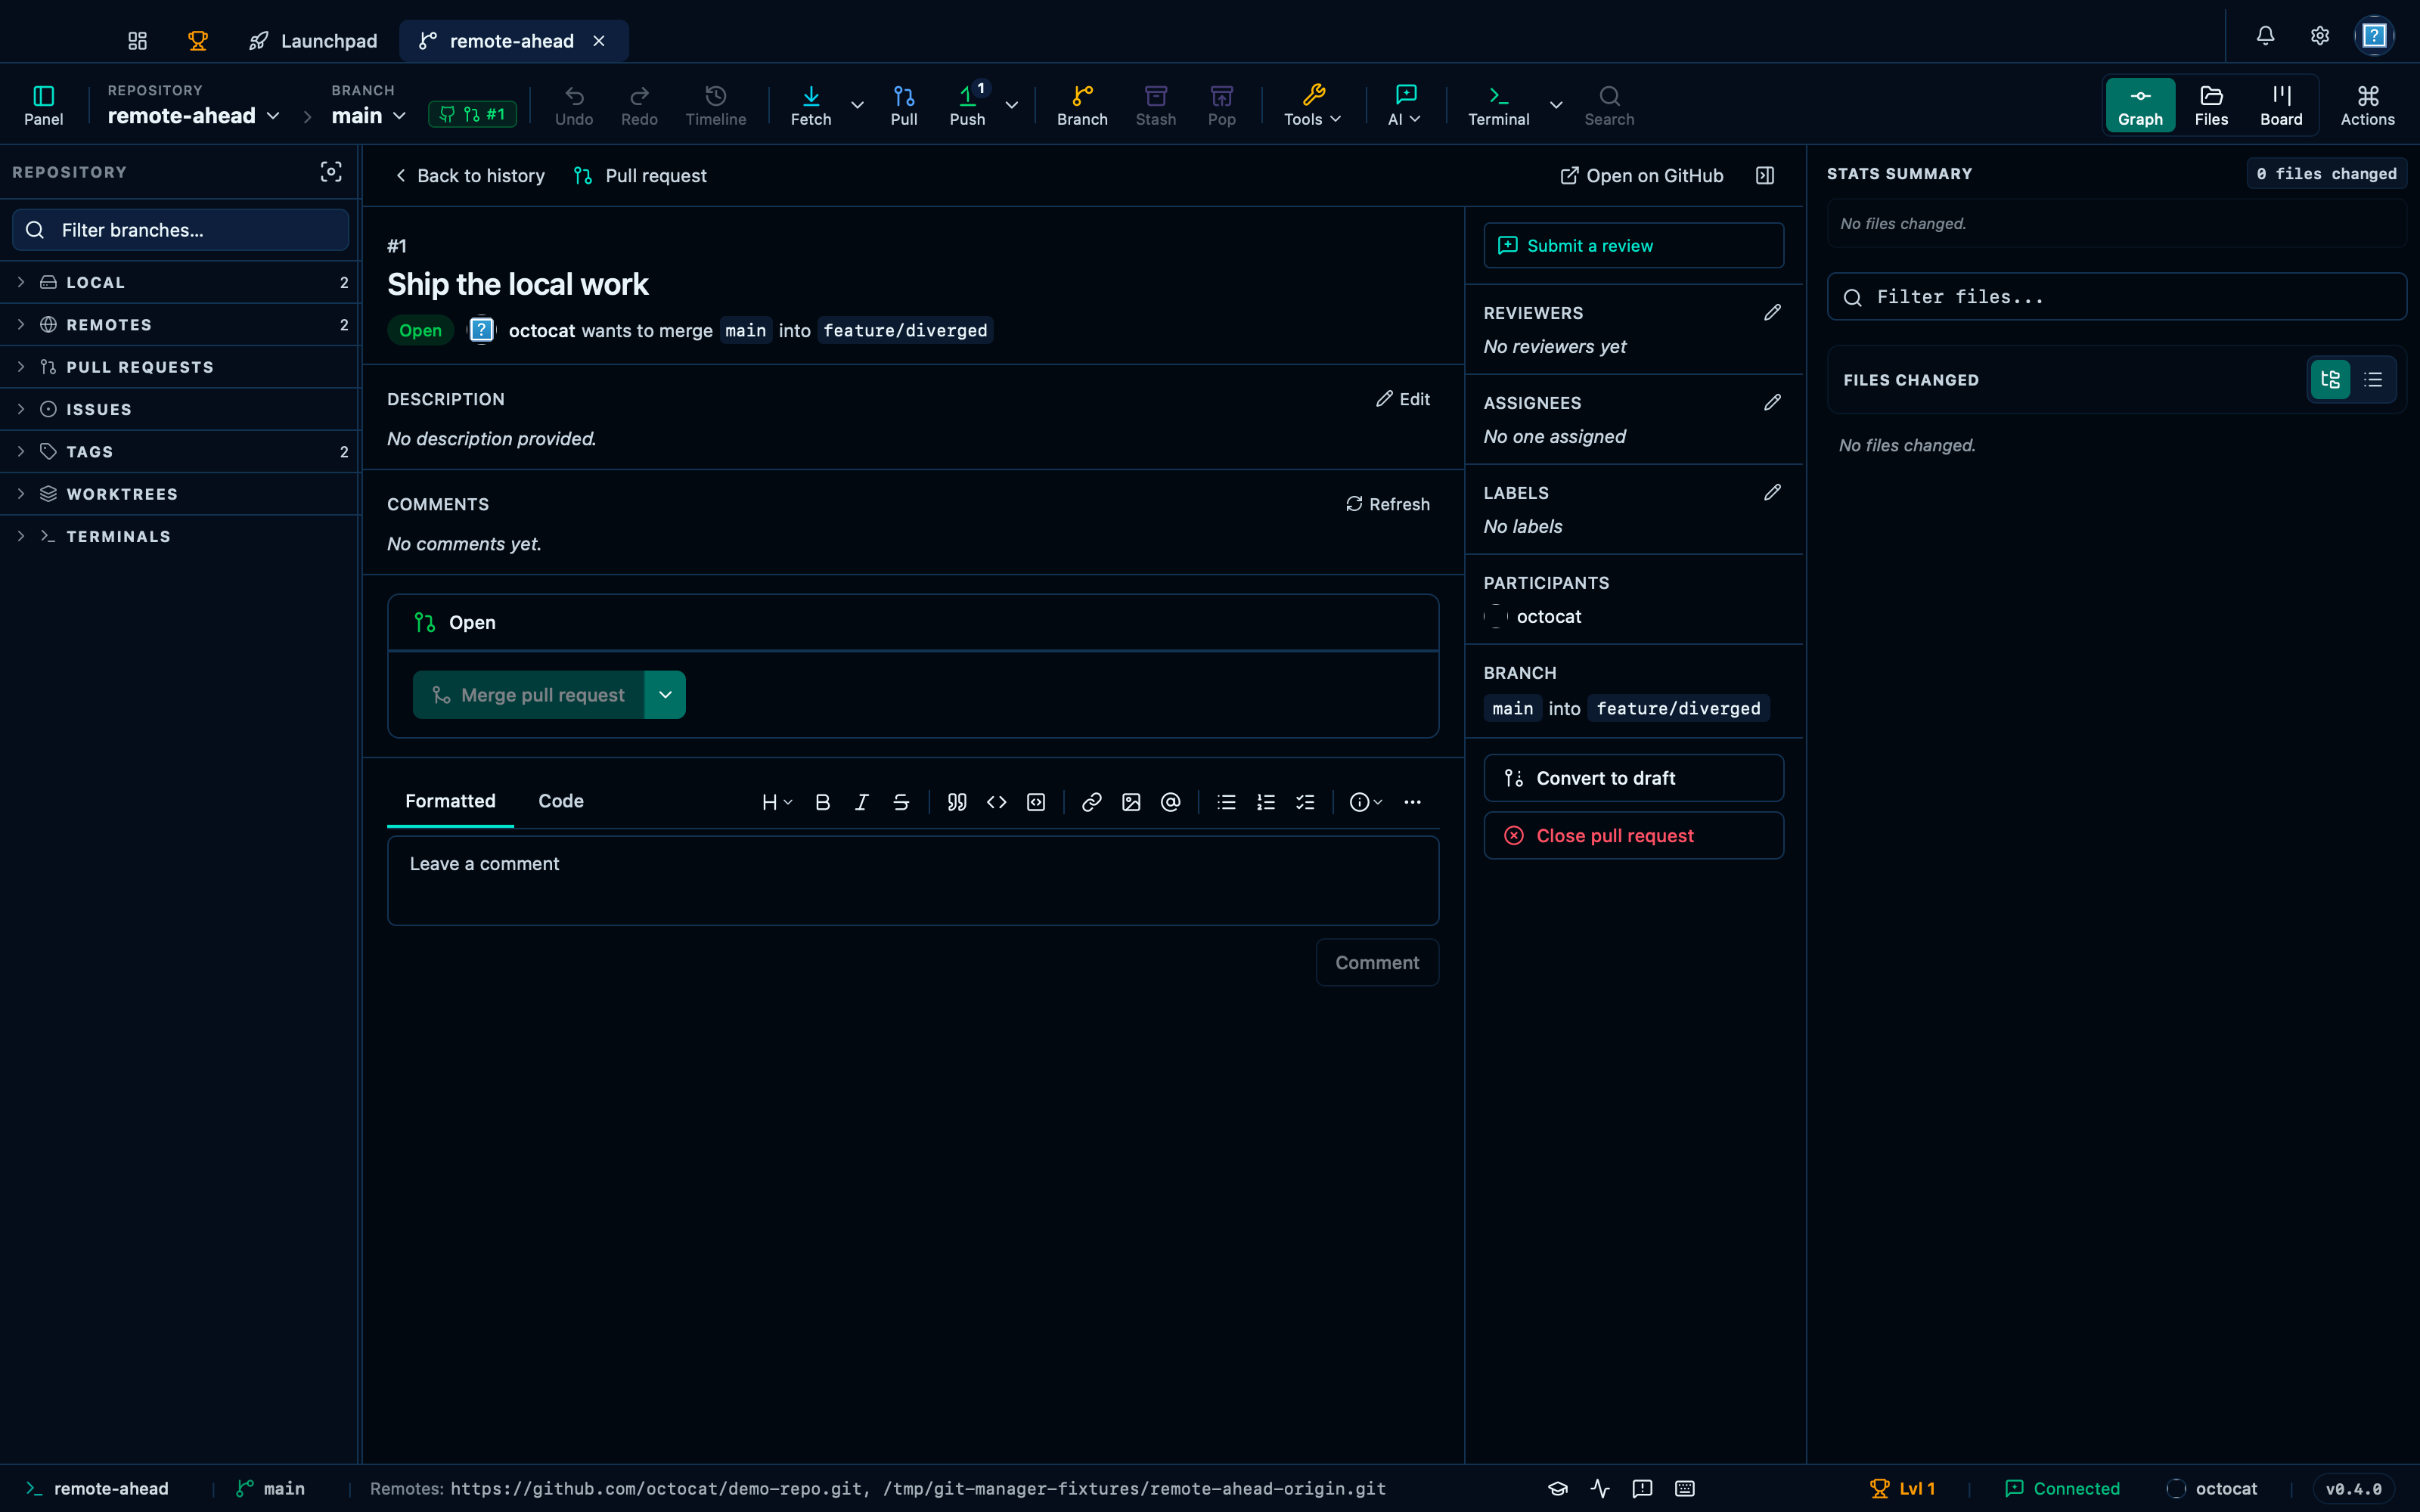Switch to Files view
This screenshot has height=1512, width=2420.
2211,105
